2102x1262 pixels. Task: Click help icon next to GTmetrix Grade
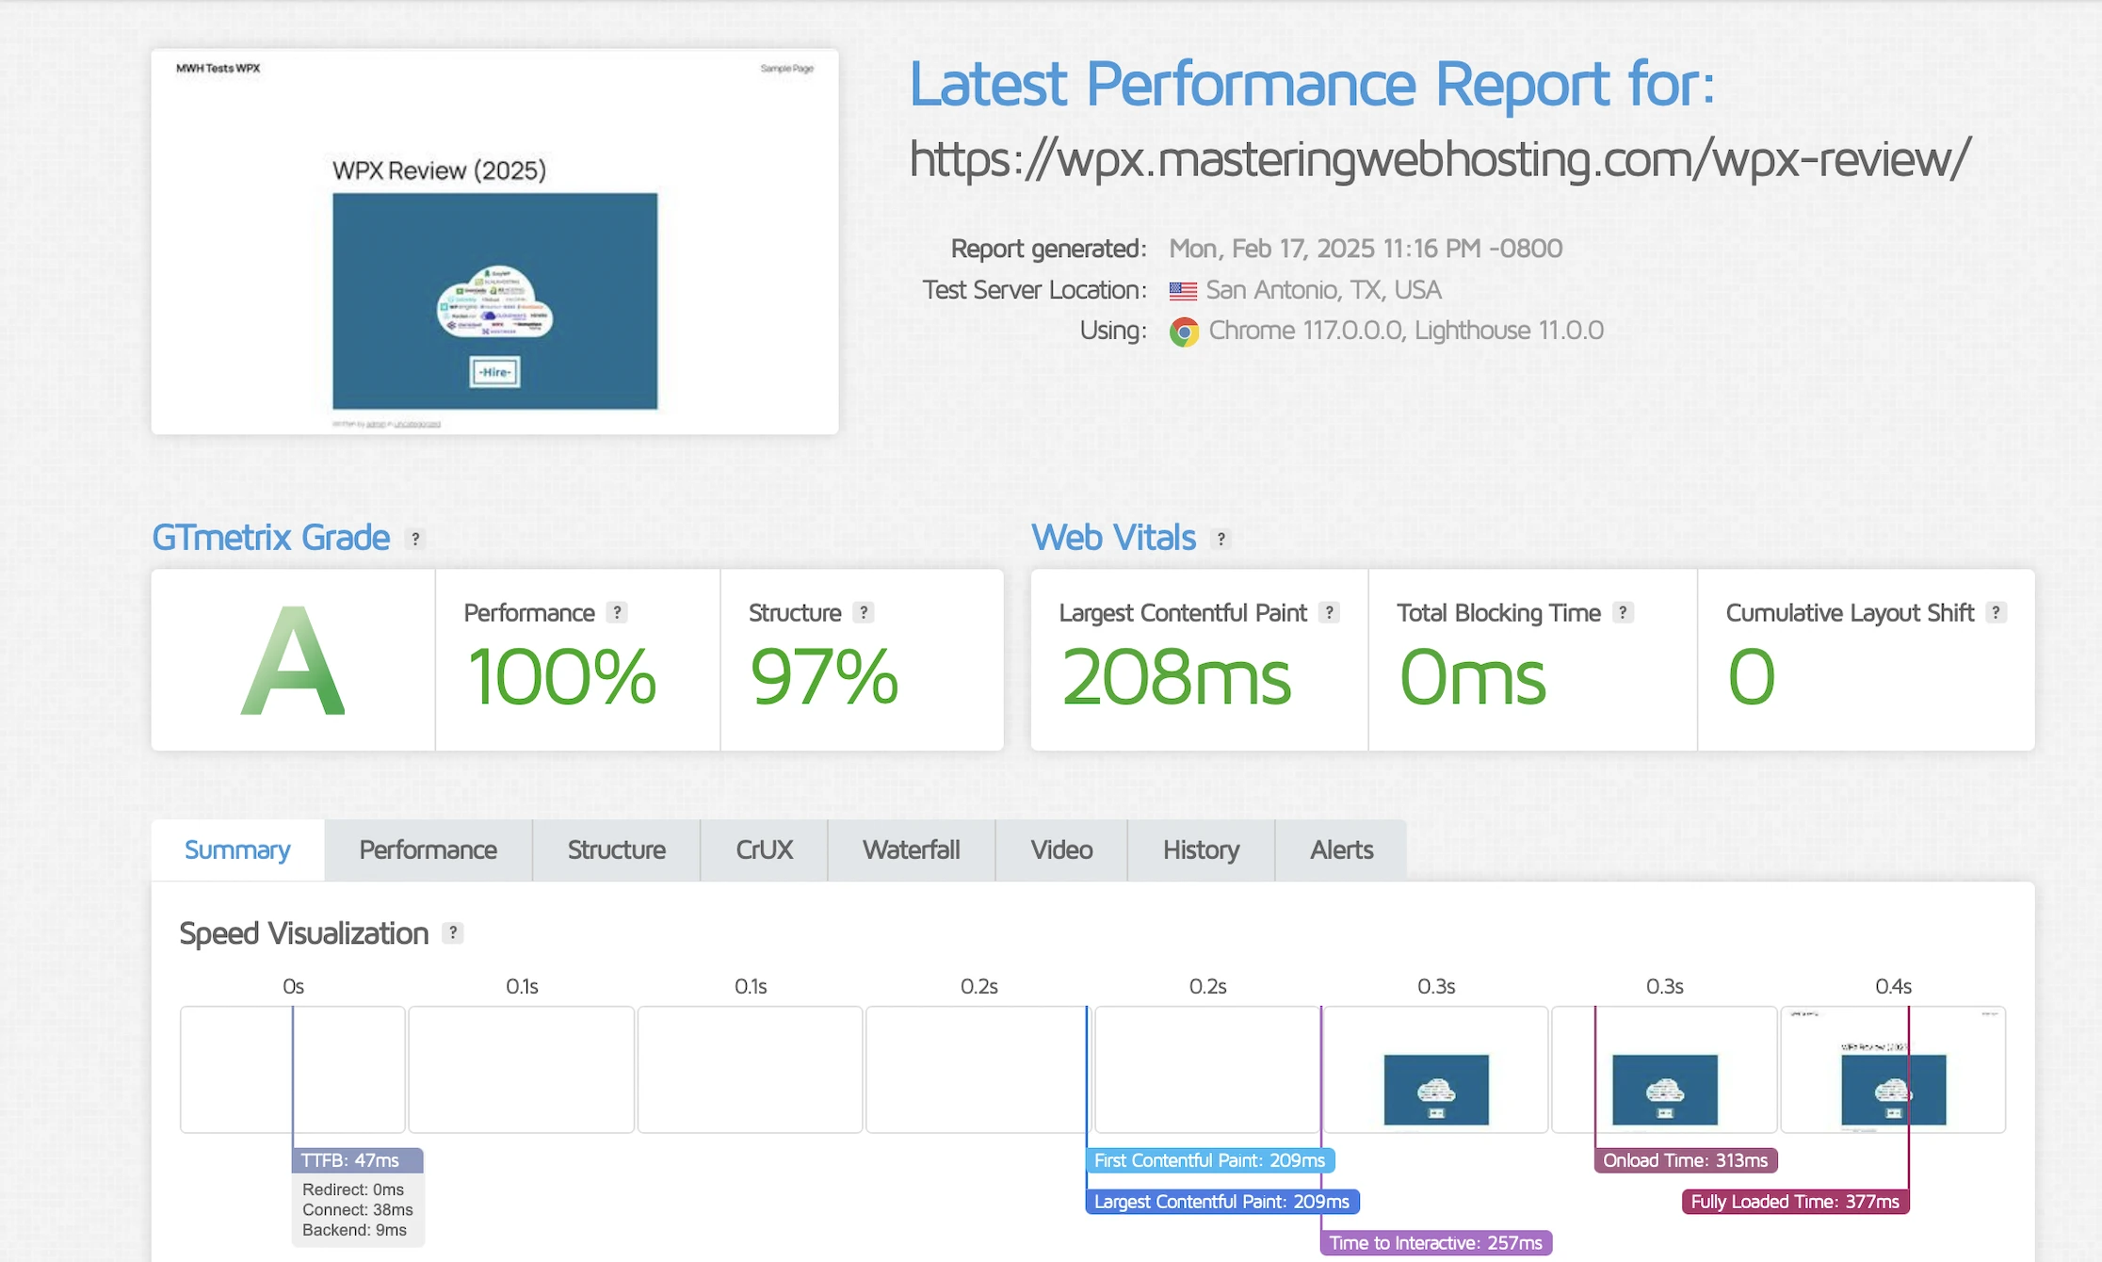coord(415,539)
